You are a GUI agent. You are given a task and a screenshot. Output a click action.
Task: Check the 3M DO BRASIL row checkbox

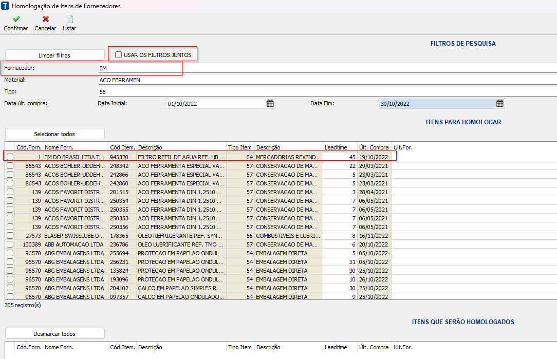(10, 157)
